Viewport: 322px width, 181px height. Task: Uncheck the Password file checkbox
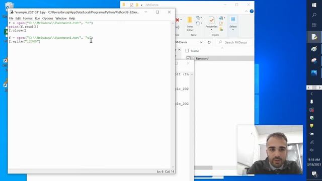click(189, 58)
